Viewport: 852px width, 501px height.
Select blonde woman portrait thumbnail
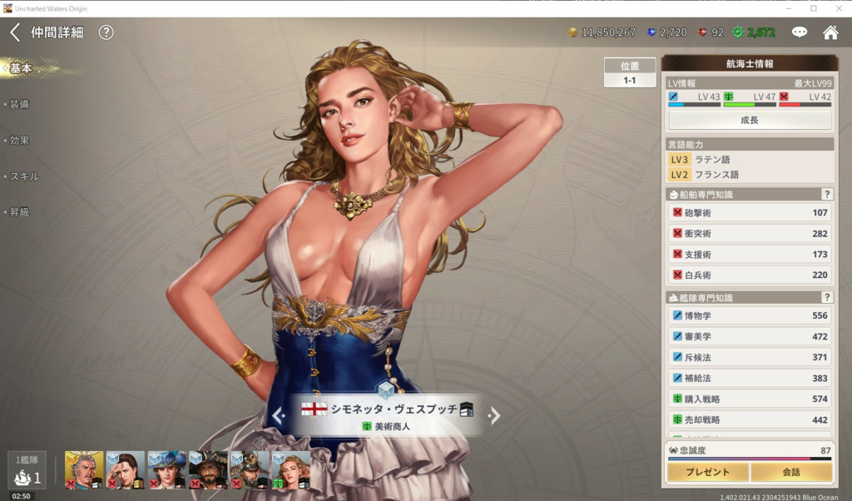coord(291,470)
